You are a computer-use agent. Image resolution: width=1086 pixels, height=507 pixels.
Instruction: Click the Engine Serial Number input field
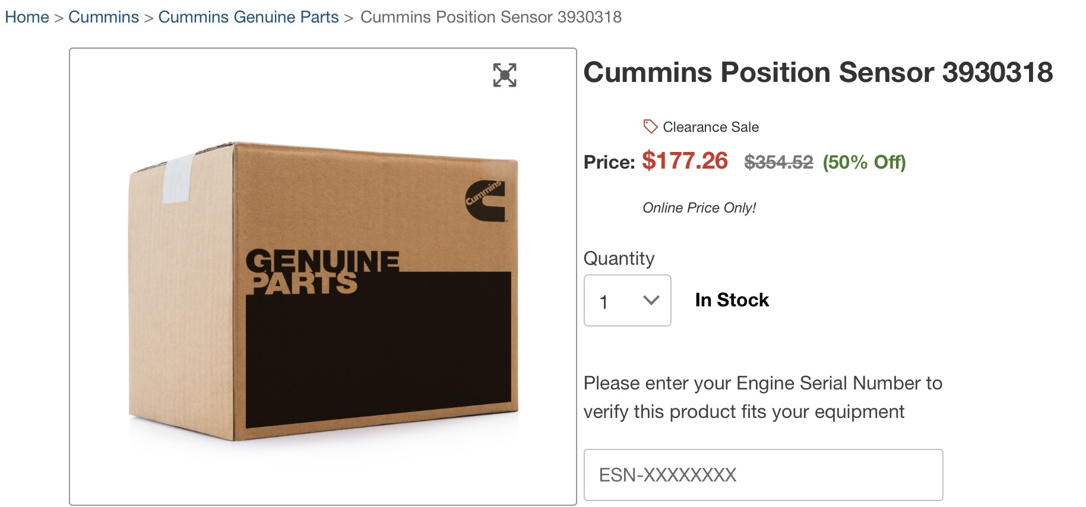[x=764, y=475]
